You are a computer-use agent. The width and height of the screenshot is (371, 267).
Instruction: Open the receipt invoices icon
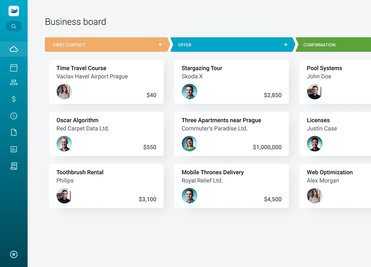tap(14, 166)
